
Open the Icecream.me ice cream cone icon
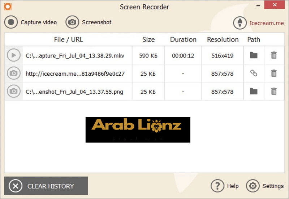coord(240,23)
